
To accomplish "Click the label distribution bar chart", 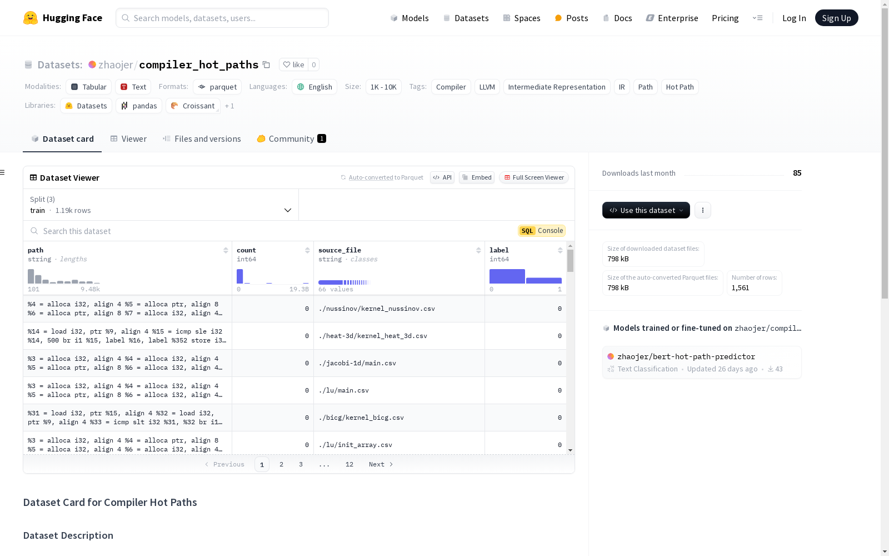I will click(526, 276).
